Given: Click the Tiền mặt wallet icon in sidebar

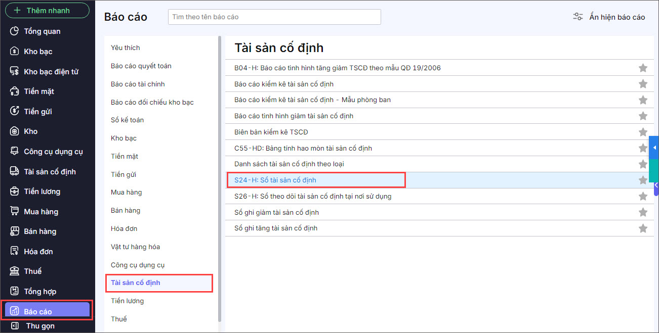Looking at the screenshot, I should tap(15, 91).
